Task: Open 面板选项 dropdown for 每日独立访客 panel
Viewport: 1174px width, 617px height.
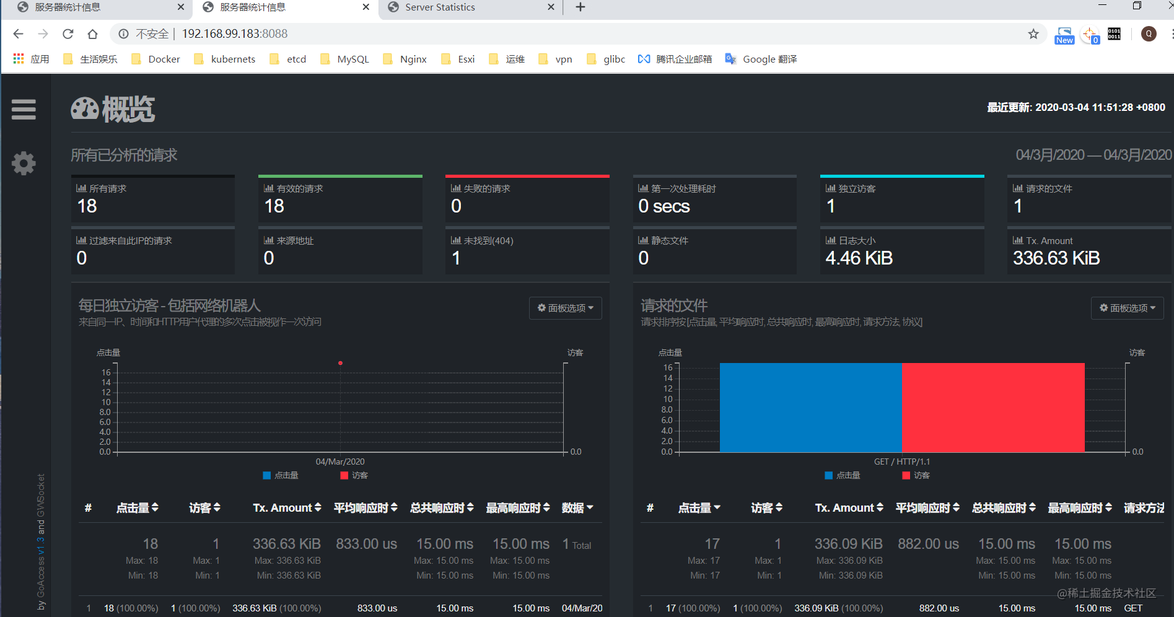Action: coord(564,308)
